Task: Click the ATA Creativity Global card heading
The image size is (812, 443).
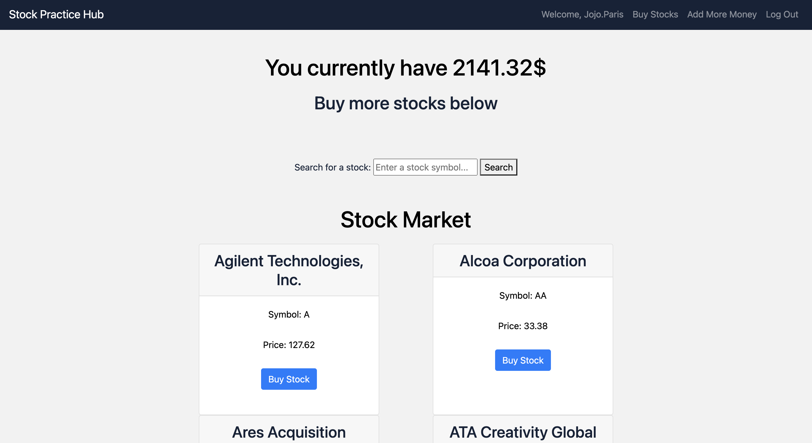Action: click(523, 432)
